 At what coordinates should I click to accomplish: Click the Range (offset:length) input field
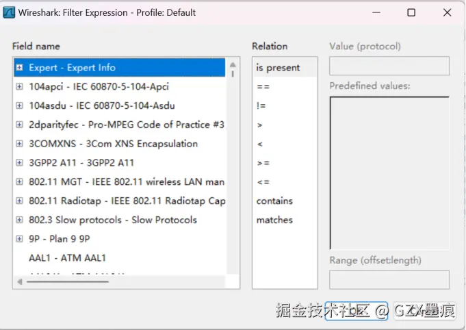(x=389, y=279)
